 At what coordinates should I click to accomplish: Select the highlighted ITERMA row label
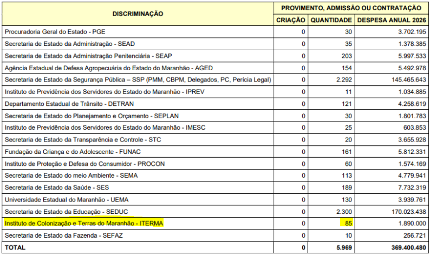pyautogui.click(x=83, y=223)
